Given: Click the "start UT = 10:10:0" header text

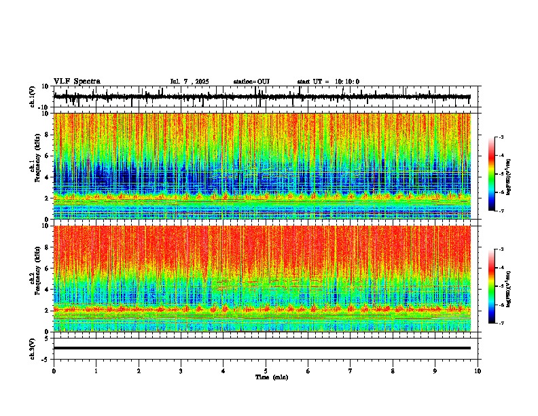Looking at the screenshot, I should pyautogui.click(x=328, y=82).
